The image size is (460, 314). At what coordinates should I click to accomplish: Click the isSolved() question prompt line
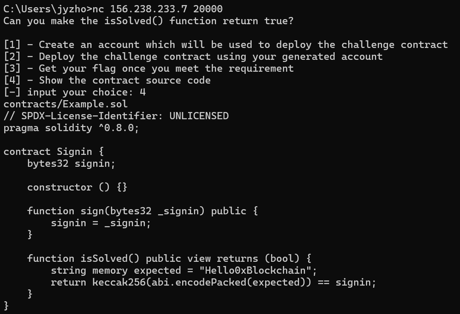click(x=148, y=21)
